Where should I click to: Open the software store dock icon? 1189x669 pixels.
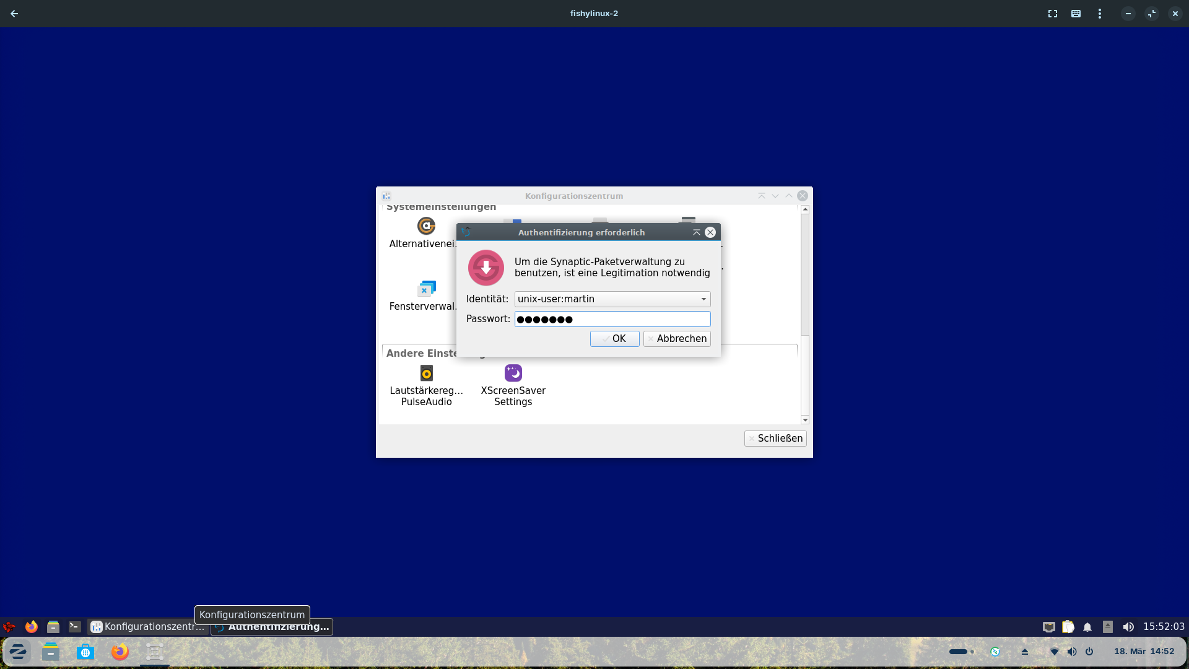(x=85, y=652)
